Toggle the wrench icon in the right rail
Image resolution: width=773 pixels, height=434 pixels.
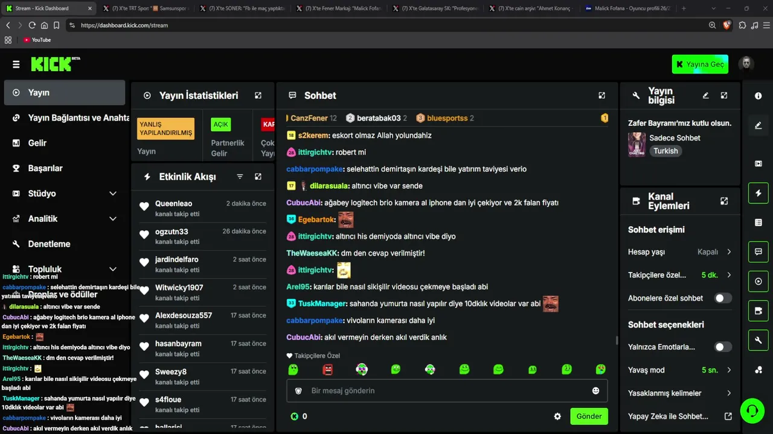759,341
